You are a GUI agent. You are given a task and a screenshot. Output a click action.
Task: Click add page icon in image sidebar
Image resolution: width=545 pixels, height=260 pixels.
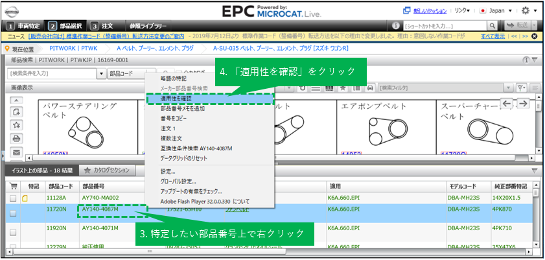(16, 112)
